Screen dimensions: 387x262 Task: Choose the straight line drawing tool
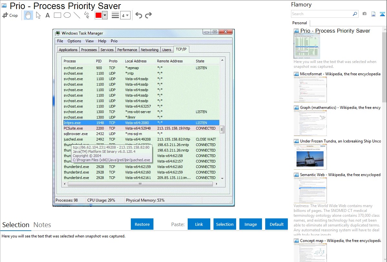(77, 15)
